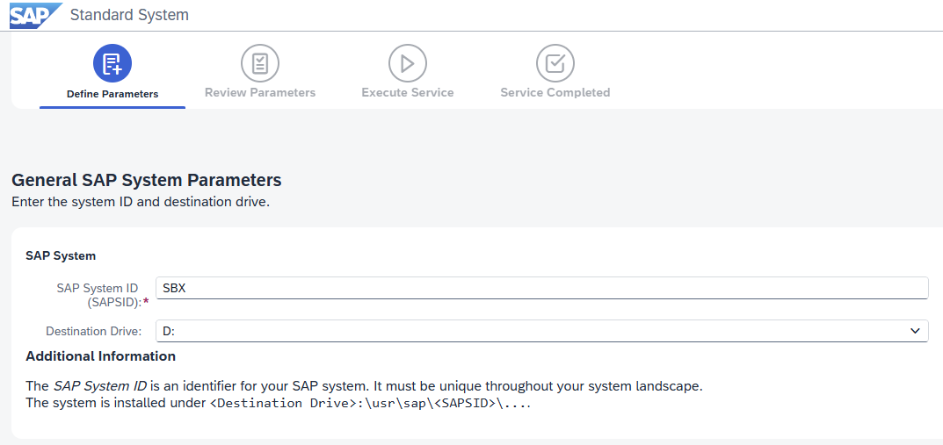This screenshot has width=943, height=445.
Task: Click the Execute Service play icon
Action: (x=408, y=64)
